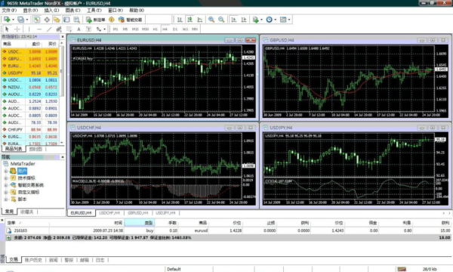453x272 pixels.
Task: Select the Trendline drawing tool
Action: click(49, 29)
